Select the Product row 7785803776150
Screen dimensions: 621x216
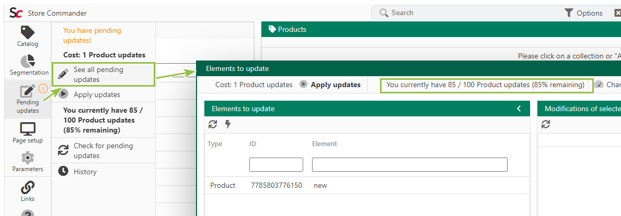[367, 185]
